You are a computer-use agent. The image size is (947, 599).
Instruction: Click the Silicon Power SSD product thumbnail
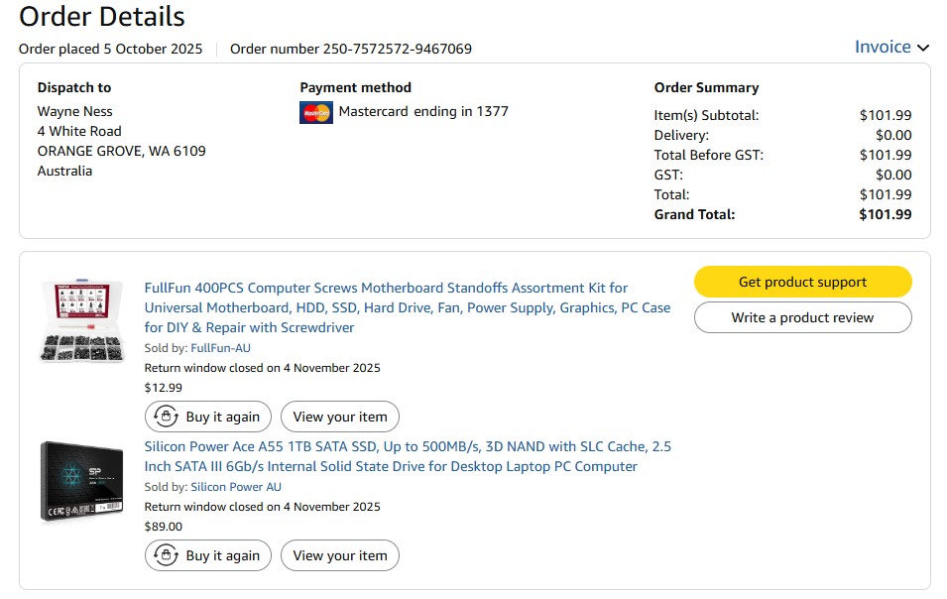pos(82,482)
